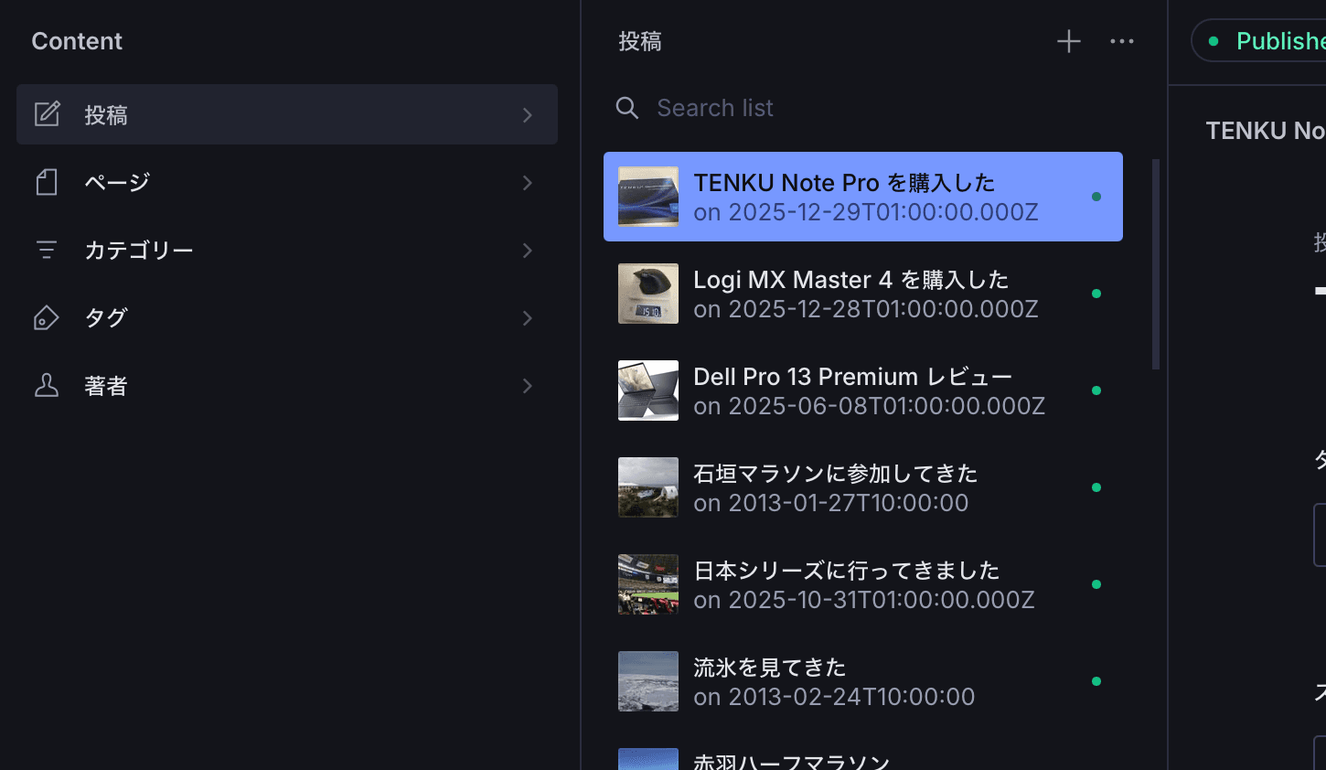
Task: Open the ellipsis options menu for 投稿
Action: (1122, 41)
